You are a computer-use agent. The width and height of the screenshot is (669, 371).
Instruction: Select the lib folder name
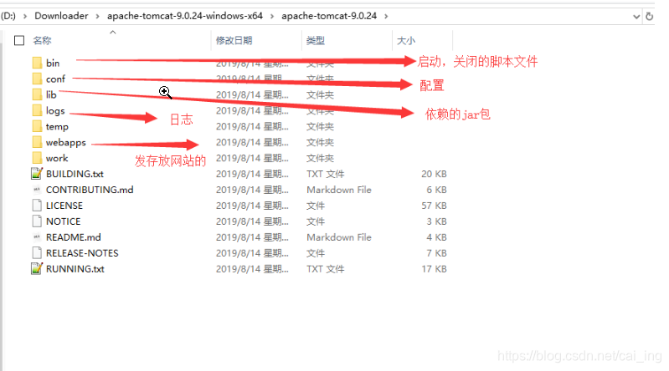[x=51, y=94]
